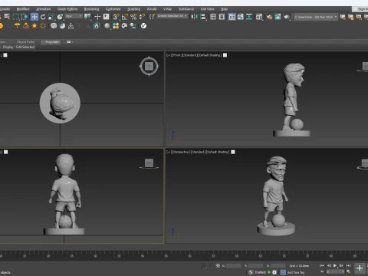Click the V-Ray logo icon in toolbar
Viewport: 368px width, 276px height.
coord(143,26)
